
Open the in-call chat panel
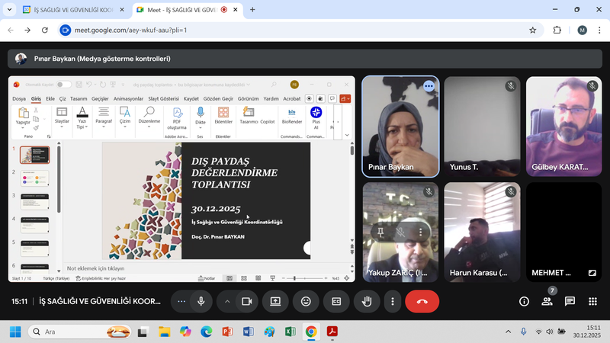point(570,301)
